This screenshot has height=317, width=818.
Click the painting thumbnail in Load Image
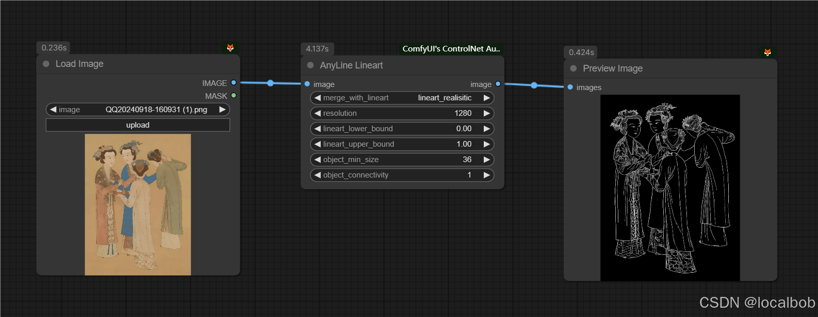tap(138, 205)
